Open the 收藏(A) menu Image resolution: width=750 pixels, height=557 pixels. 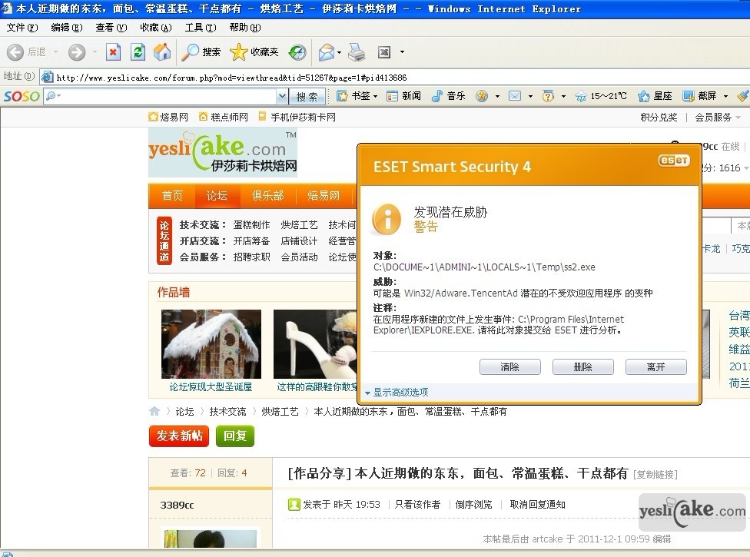(x=156, y=27)
